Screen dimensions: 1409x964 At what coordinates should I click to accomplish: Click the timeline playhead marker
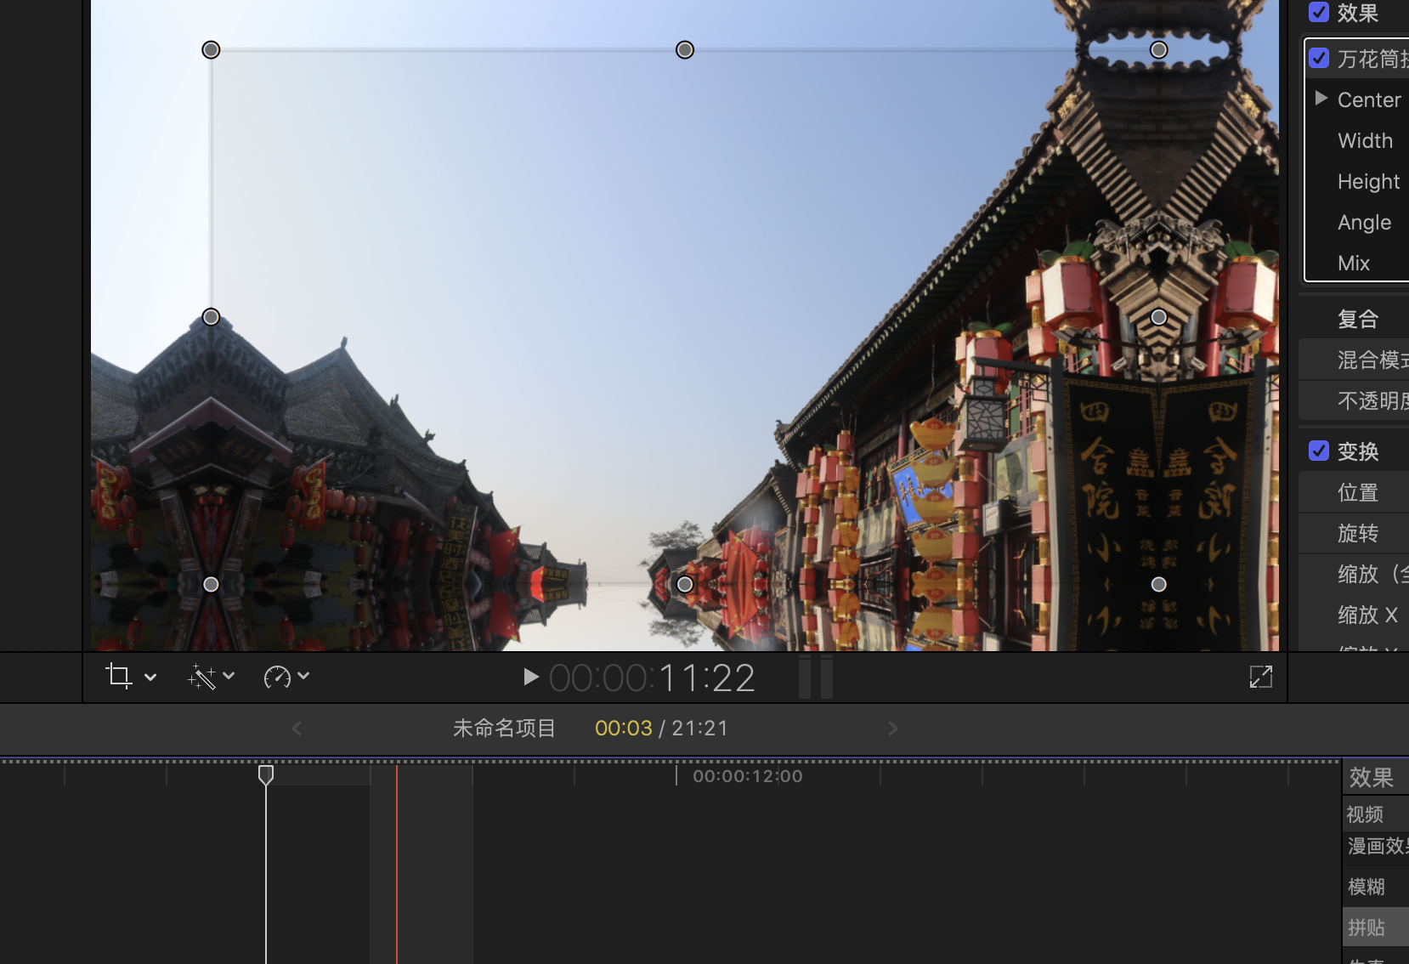coord(266,774)
